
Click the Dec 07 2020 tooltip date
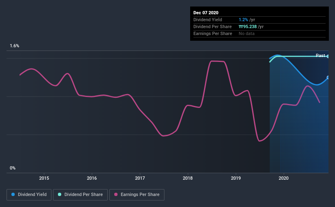pos(206,13)
